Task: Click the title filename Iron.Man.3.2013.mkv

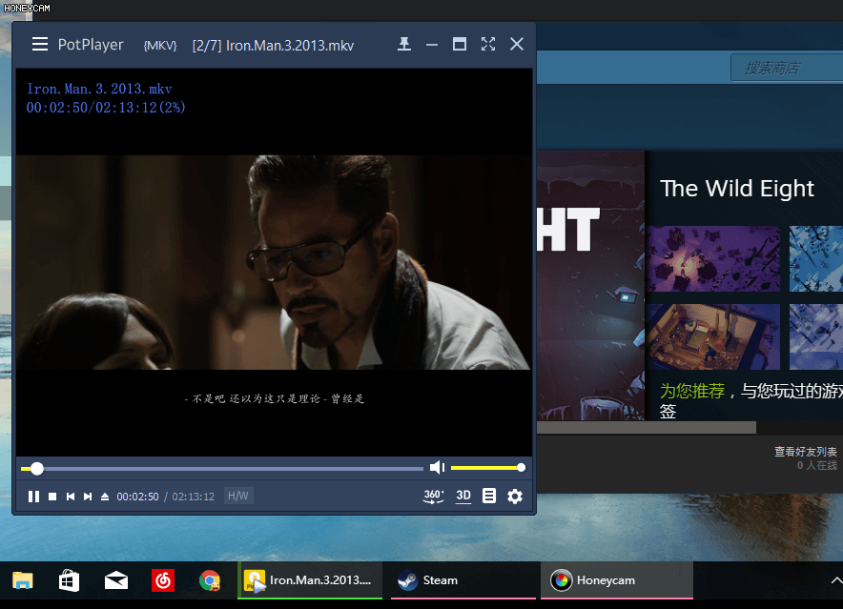Action: pyautogui.click(x=290, y=46)
